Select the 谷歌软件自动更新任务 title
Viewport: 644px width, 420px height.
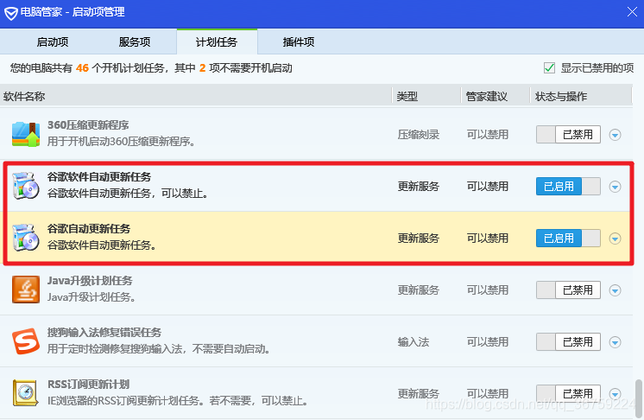[99, 176]
